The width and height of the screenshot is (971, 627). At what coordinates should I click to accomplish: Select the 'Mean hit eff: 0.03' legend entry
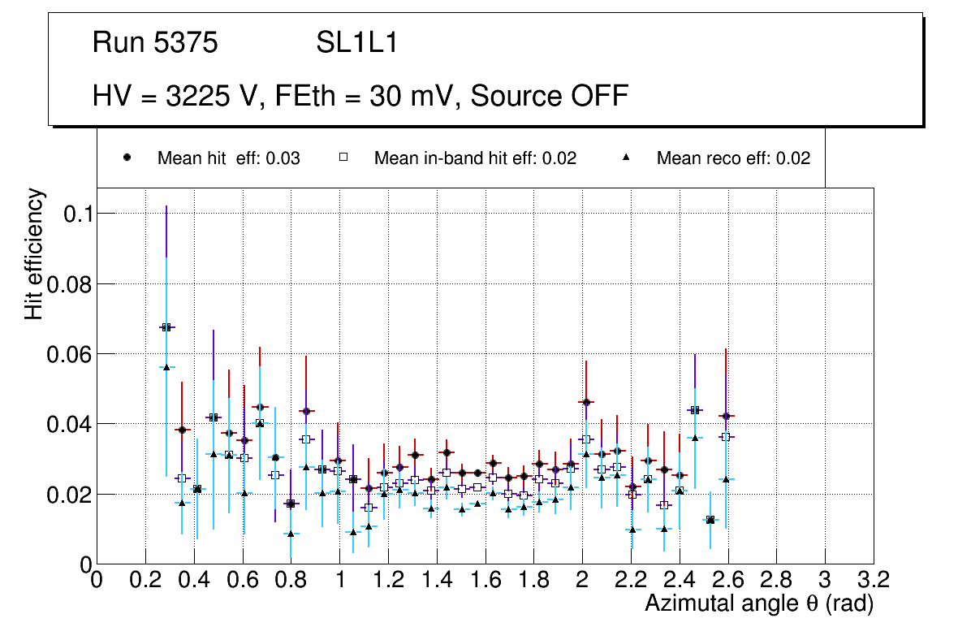click(x=228, y=158)
